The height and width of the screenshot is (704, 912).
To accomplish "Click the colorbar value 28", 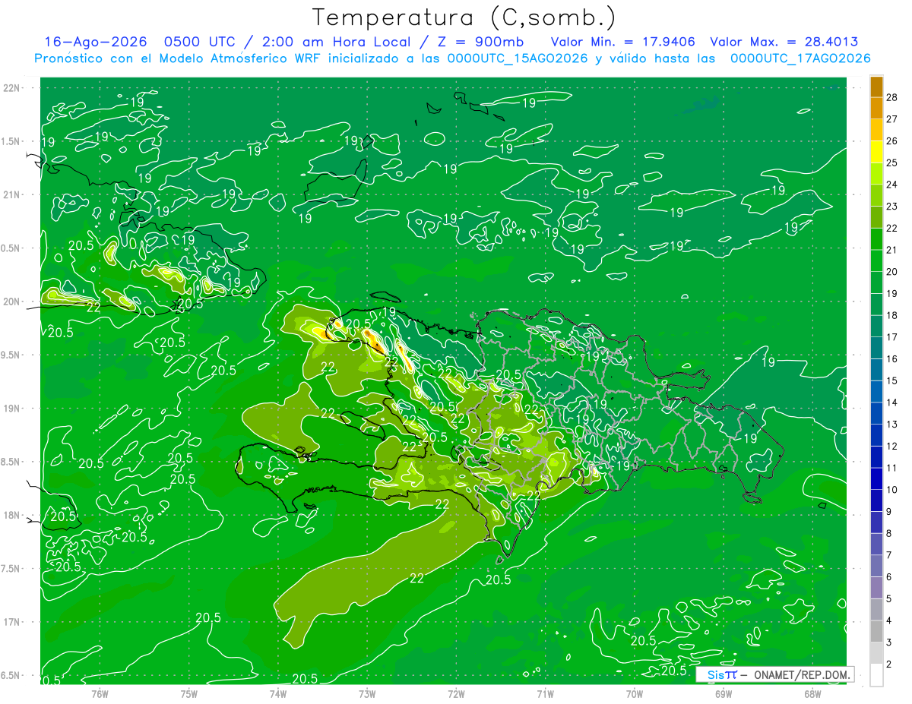I will [891, 96].
